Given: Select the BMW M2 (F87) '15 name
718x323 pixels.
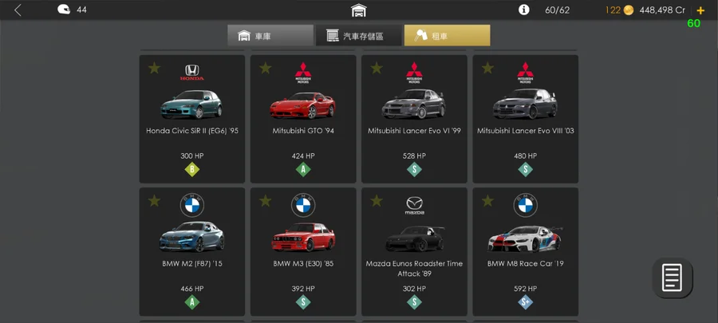Looking at the screenshot, I should pos(191,263).
